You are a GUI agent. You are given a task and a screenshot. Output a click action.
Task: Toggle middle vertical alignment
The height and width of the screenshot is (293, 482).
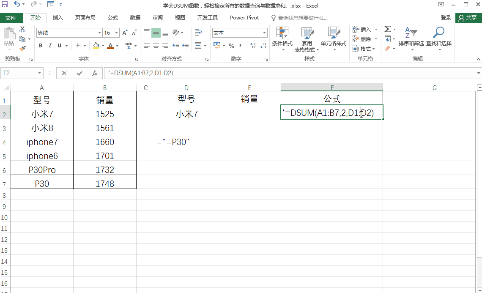tap(156, 33)
